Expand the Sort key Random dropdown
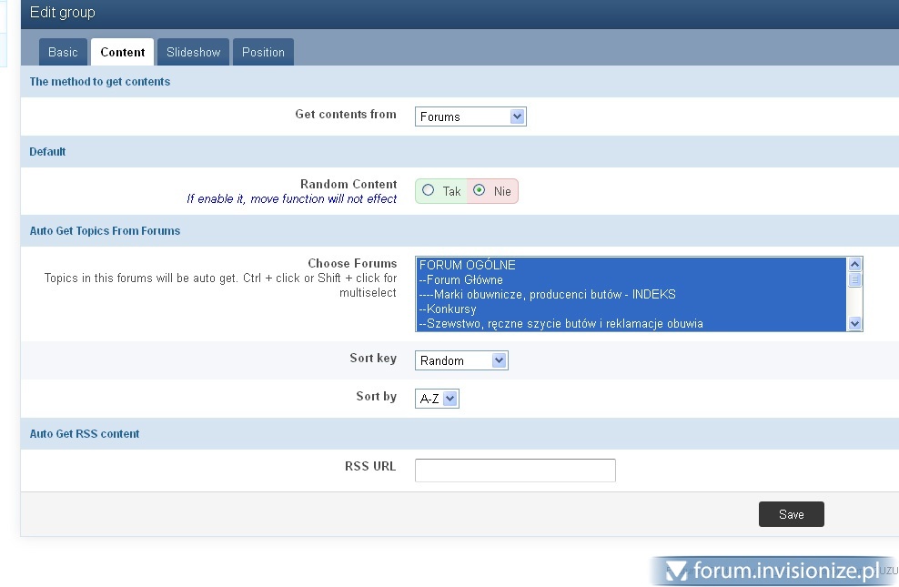The width and height of the screenshot is (899, 587). tap(461, 360)
